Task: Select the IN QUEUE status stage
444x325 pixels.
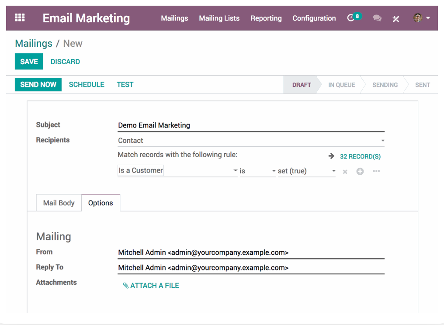Action: tap(342, 85)
